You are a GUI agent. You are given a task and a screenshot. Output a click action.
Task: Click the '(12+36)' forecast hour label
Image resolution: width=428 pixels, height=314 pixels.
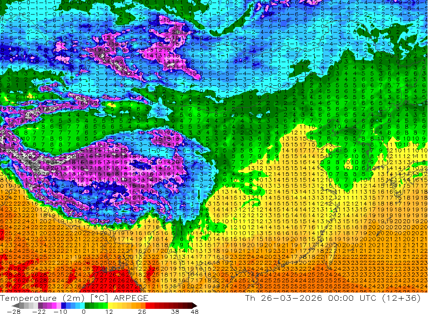(401, 298)
